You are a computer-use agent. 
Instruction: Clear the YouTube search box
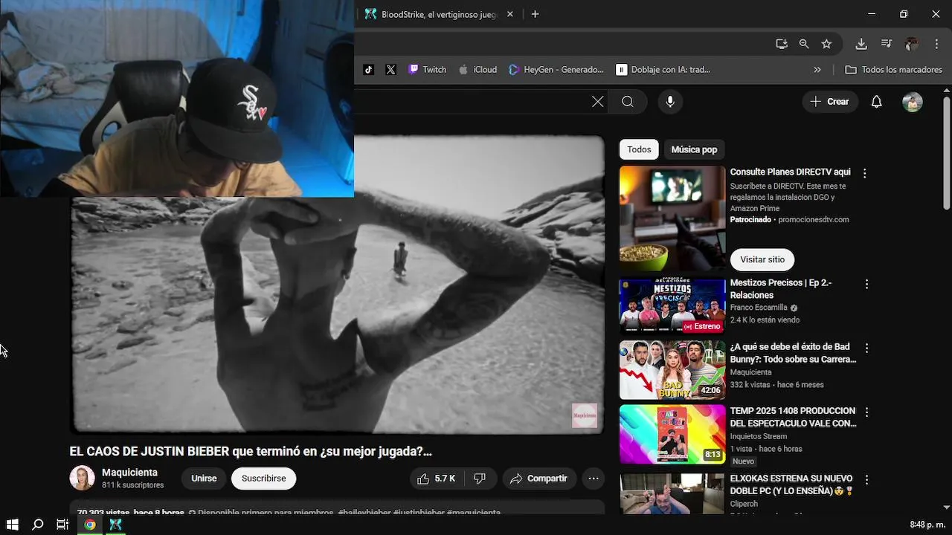tap(598, 102)
